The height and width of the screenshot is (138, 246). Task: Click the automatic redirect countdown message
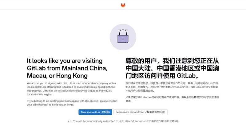[x=125, y=121]
